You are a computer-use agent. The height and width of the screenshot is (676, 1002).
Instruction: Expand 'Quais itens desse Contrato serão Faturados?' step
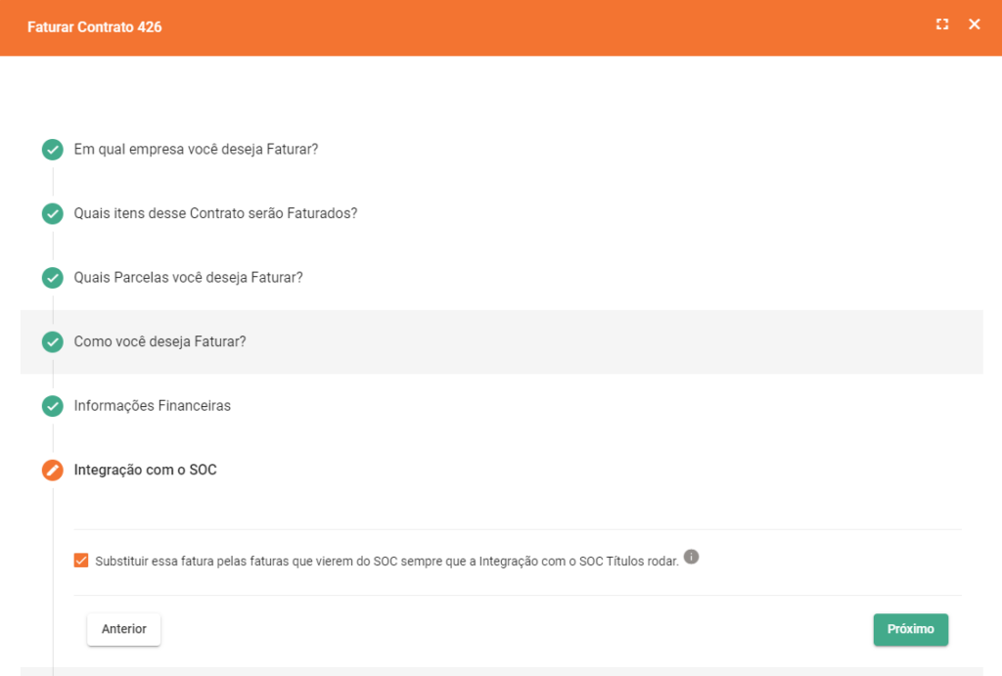pos(215,213)
